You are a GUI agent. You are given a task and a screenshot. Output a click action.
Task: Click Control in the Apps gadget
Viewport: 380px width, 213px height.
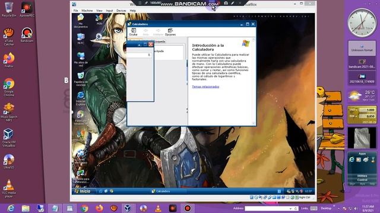[x=362, y=180]
